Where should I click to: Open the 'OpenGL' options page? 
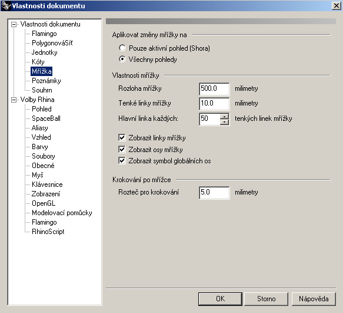[x=44, y=203]
